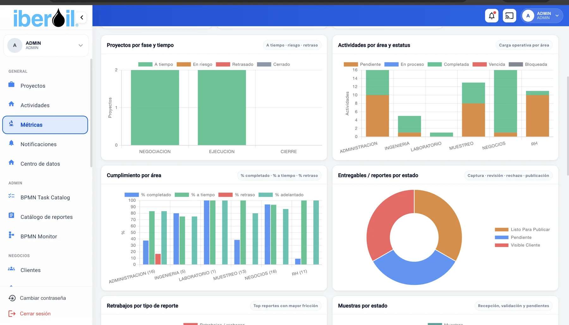Click the Clientes people icon

point(11,269)
